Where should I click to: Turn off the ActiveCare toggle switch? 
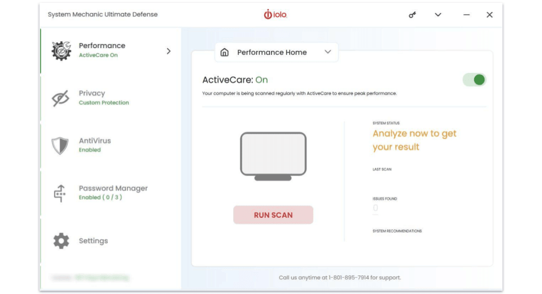474,80
